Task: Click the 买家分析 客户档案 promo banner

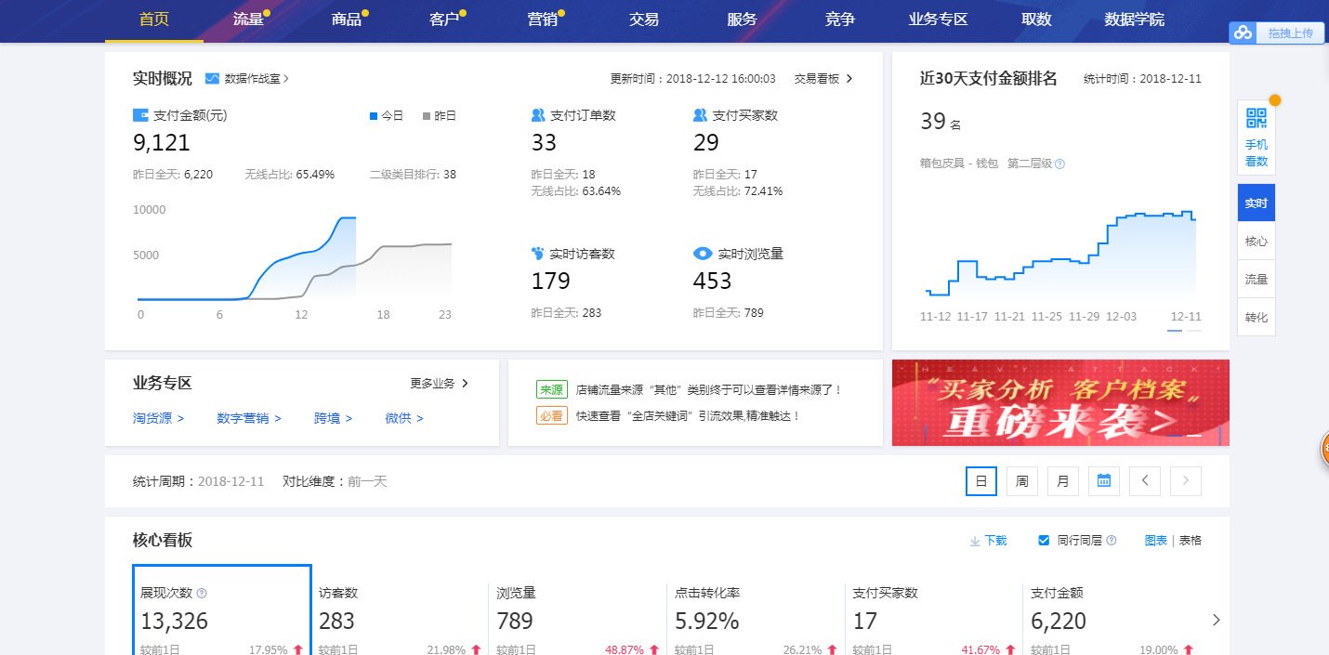Action: tap(1059, 402)
